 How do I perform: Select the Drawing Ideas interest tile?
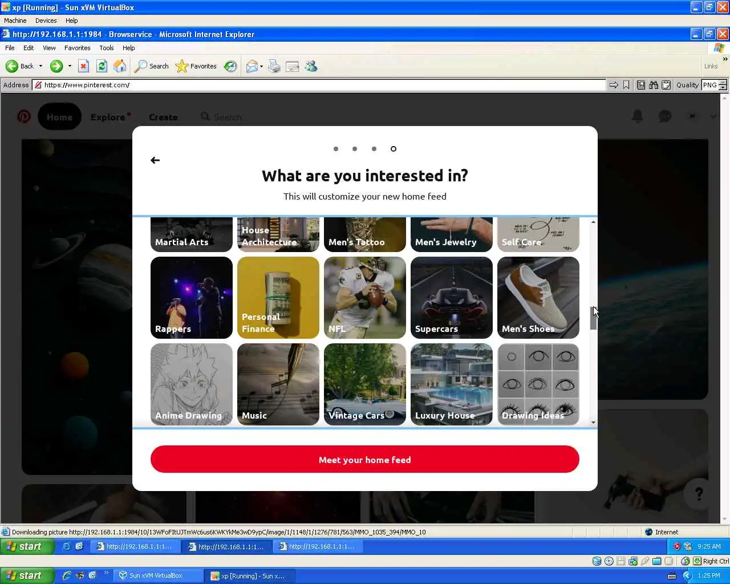538,384
